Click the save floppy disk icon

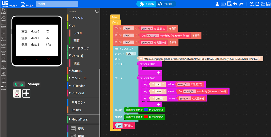(x=268, y=4)
